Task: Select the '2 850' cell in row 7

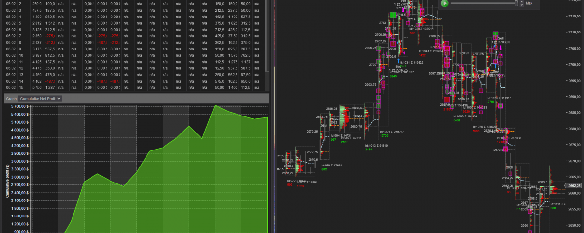Action: [x=37, y=36]
